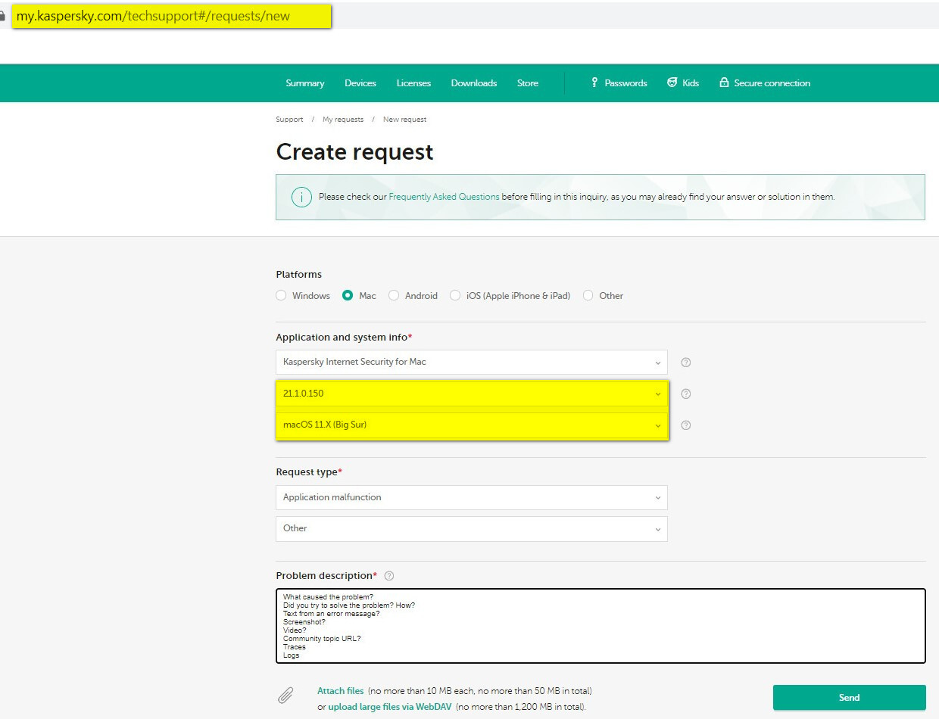Select the Windows platform radio button
Viewport: 939px width, 719px height.
click(281, 296)
